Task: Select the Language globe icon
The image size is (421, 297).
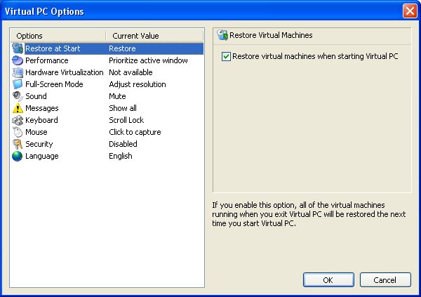Action: coord(18,156)
